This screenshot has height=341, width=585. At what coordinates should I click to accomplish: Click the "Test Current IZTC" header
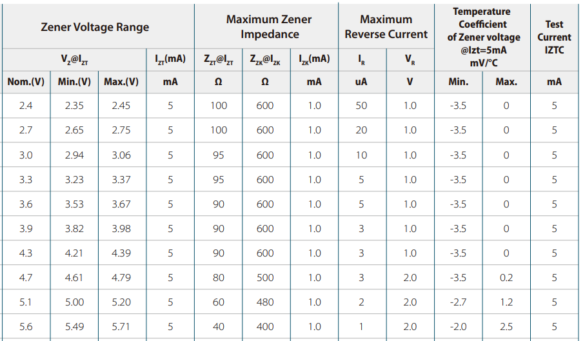pyautogui.click(x=554, y=37)
